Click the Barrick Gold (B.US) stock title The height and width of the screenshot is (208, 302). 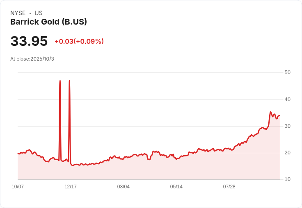coord(48,22)
